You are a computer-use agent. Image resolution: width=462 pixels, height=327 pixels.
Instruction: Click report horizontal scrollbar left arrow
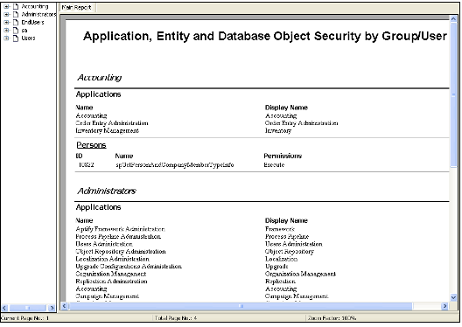64,306
